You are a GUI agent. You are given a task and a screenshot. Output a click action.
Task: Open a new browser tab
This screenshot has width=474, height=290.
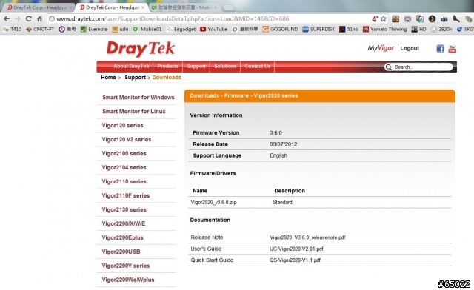pos(229,7)
